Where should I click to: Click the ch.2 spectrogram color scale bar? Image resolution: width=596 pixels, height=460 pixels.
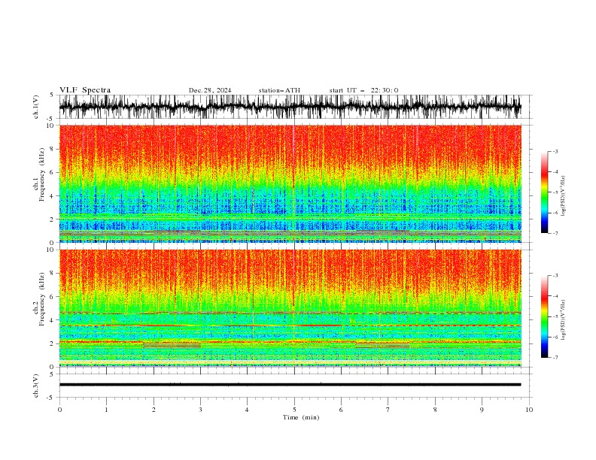tap(544, 316)
